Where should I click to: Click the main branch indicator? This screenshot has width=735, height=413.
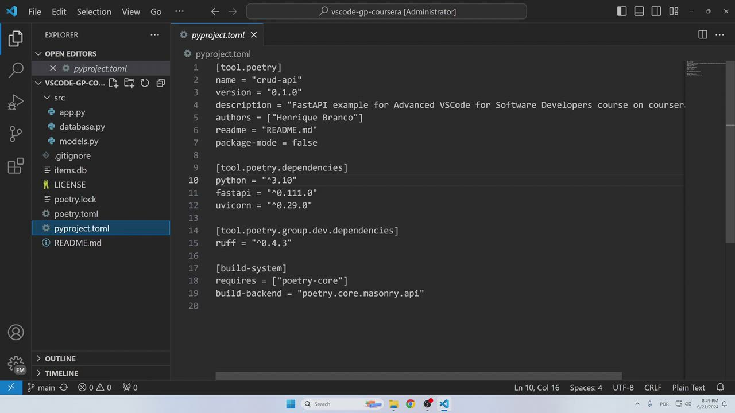[41, 387]
